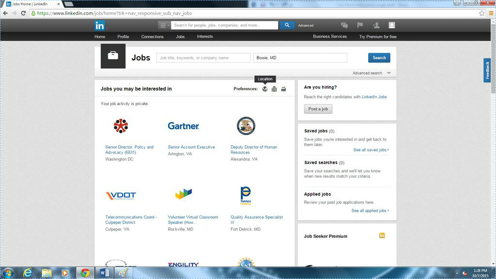Click the Jobs briefcase icon
The image size is (496, 279).
pos(113,56)
